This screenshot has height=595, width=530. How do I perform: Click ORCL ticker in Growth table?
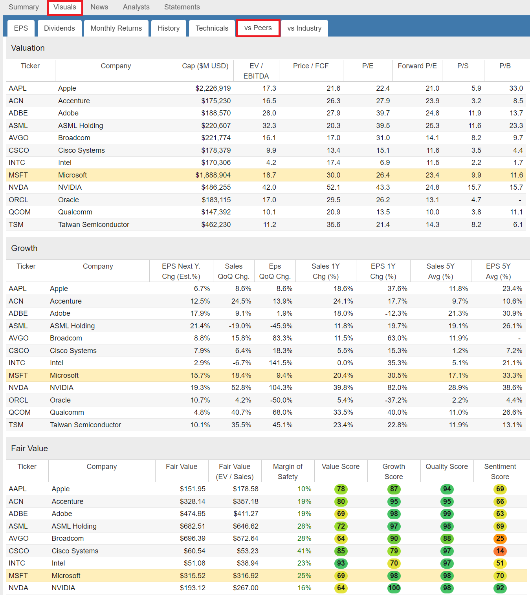[18, 400]
